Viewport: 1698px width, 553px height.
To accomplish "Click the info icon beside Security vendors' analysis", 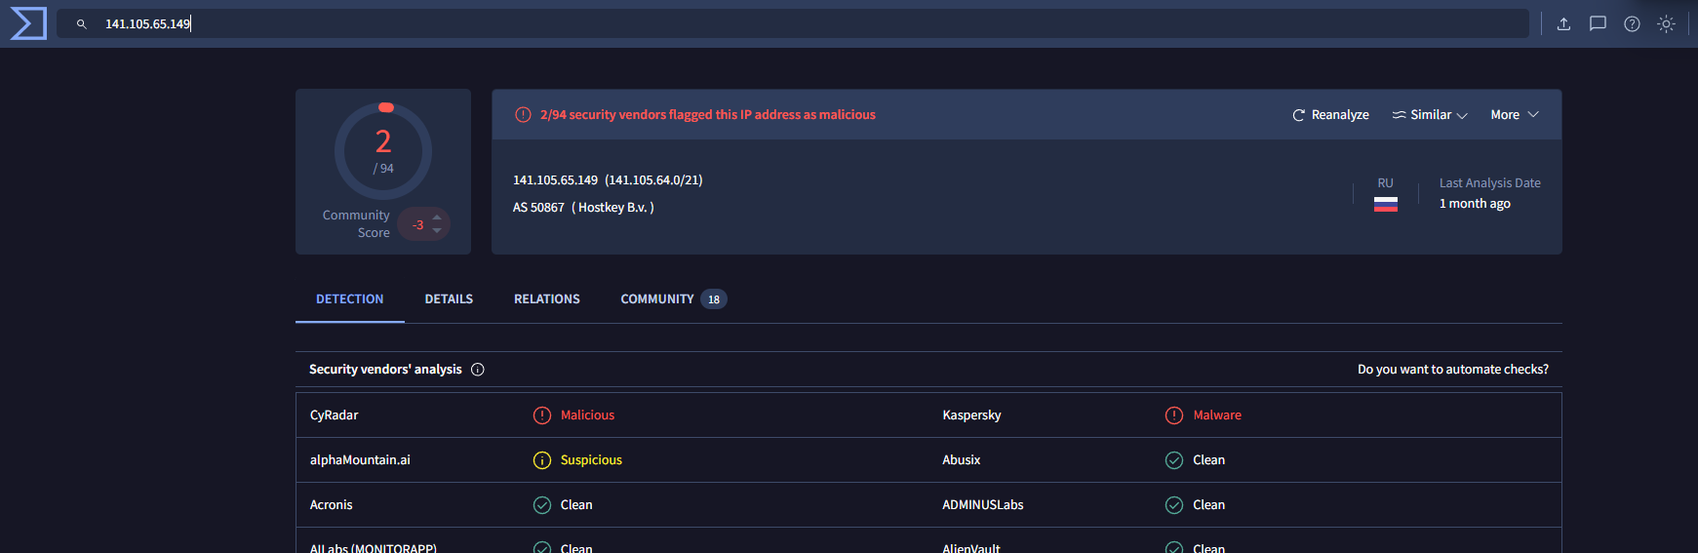I will point(478,370).
